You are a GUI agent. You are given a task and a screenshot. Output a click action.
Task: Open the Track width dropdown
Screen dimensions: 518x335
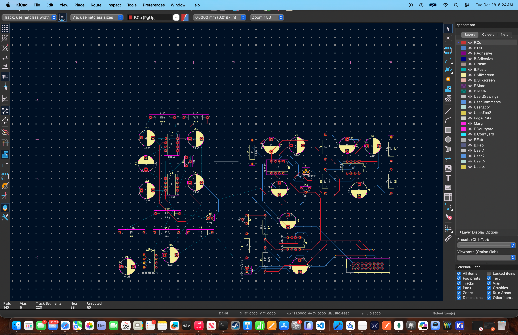30,17
